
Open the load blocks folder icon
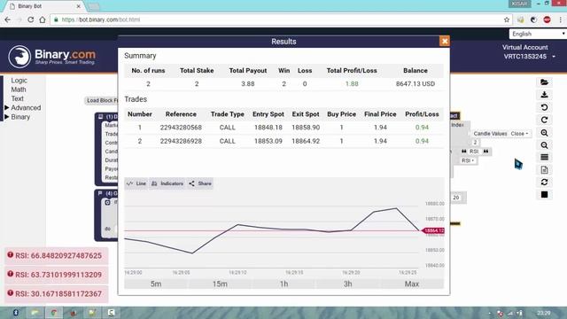[x=544, y=82]
